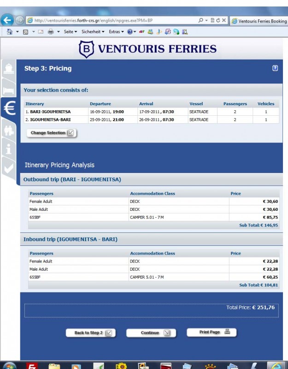The height and width of the screenshot is (369, 288).
Task: Open the passengers step icon in the sidebar
Action: (x=9, y=130)
